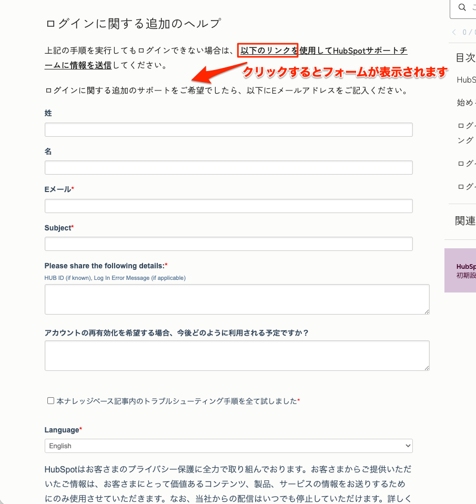The image size is (476, 504).
Task: Click the Subject input field
Action: [229, 244]
